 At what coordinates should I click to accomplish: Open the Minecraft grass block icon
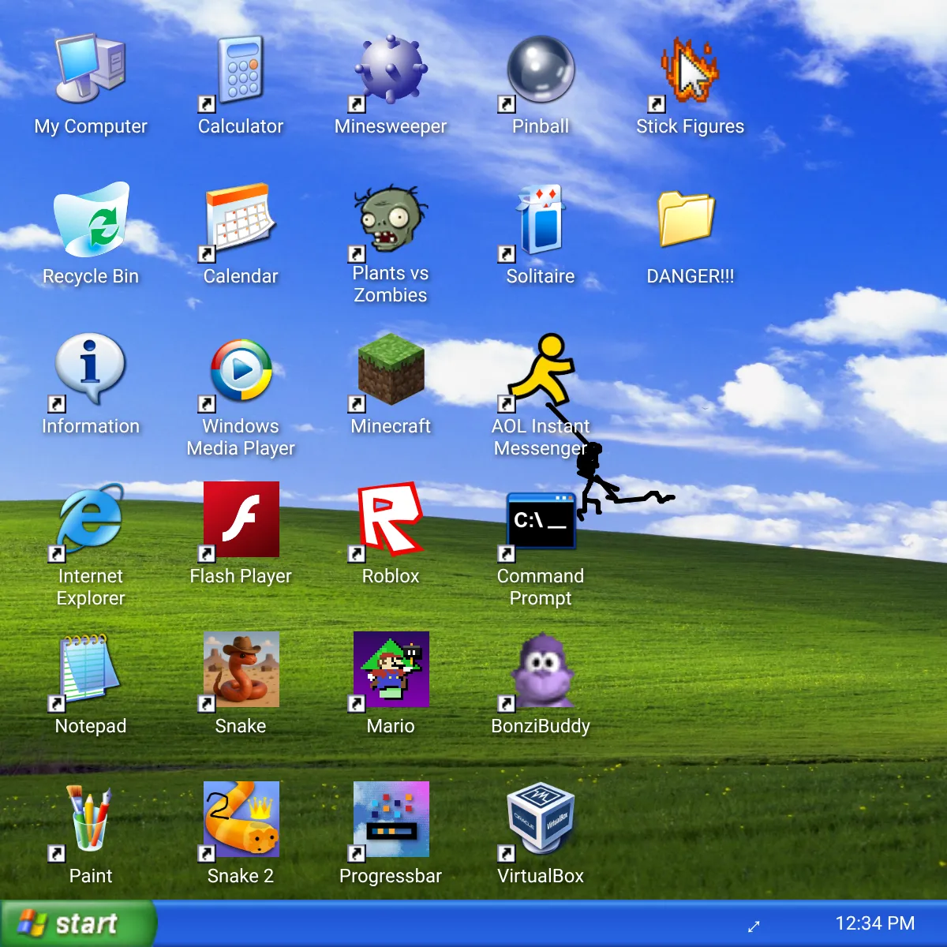[391, 369]
